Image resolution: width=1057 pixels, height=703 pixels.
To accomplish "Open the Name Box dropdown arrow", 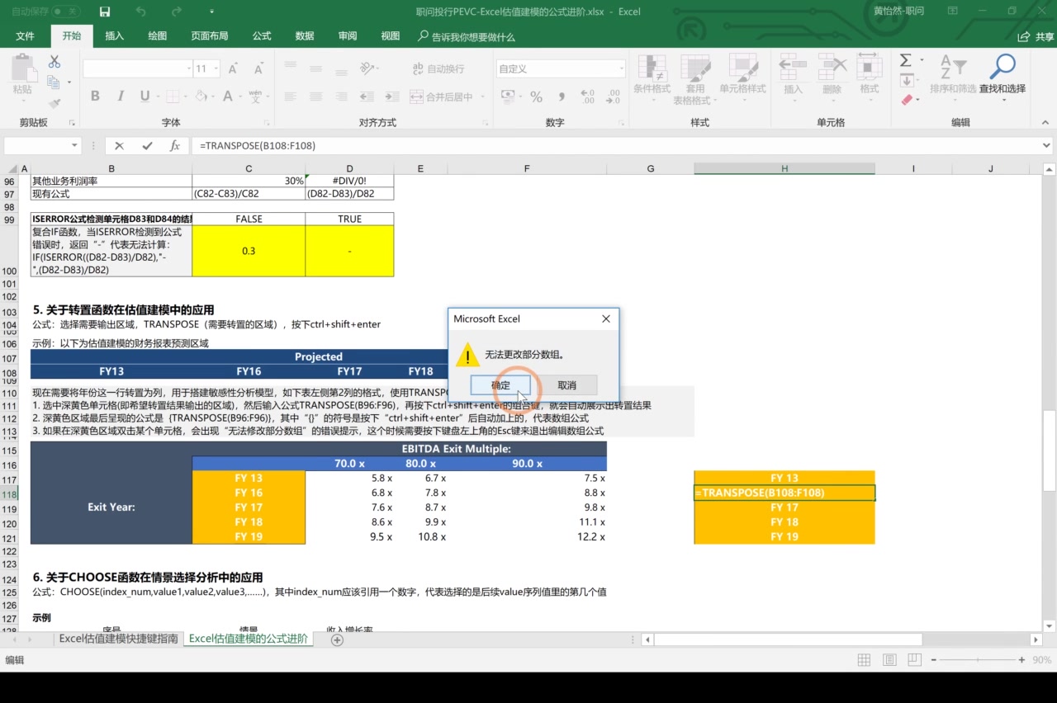I will click(x=74, y=146).
